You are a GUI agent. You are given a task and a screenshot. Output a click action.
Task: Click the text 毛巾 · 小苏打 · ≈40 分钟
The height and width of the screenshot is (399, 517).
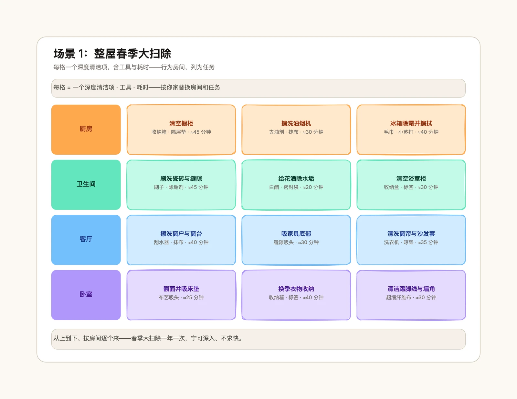coord(411,132)
